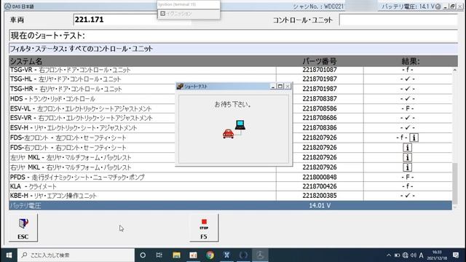Open the Windows Start menu
The height and width of the screenshot is (262, 466).
coord(9,255)
